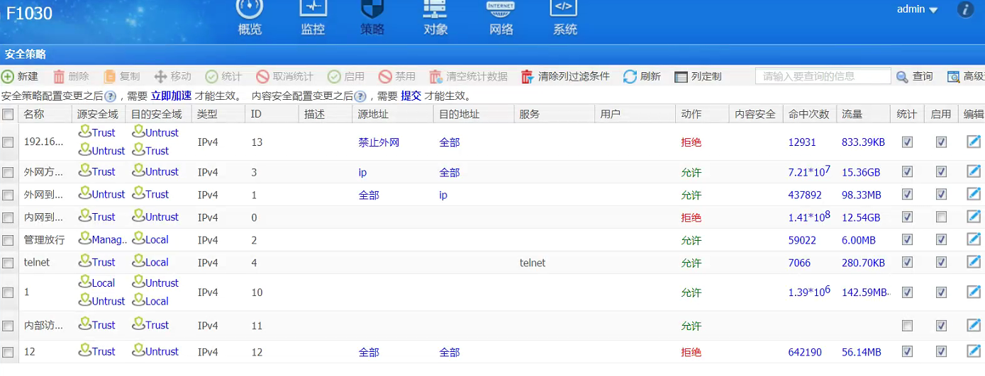This screenshot has height=376, width=985.
Task: Click the 拒绝 action in policy 12 row
Action: coord(691,352)
